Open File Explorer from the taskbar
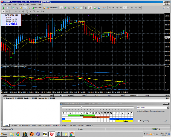Image resolution: width=171 pixels, height=137 pixels. 11,134
